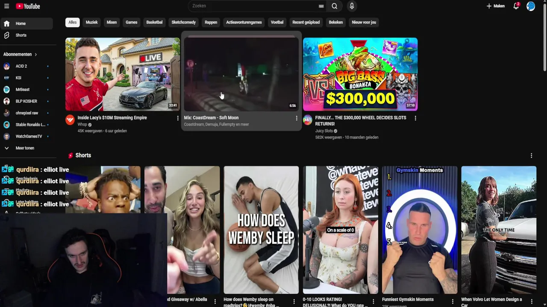Click the $300,000 Wheel Decides Slots title
This screenshot has height=307, width=547.
click(361, 121)
